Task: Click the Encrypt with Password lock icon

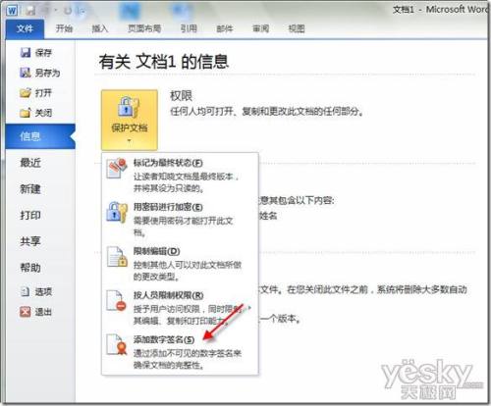Action: click(117, 213)
